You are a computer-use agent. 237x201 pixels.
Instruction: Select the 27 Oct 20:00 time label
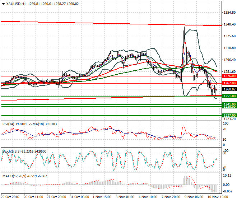coord(56,197)
